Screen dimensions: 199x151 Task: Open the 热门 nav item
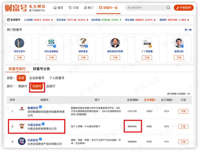89,8
